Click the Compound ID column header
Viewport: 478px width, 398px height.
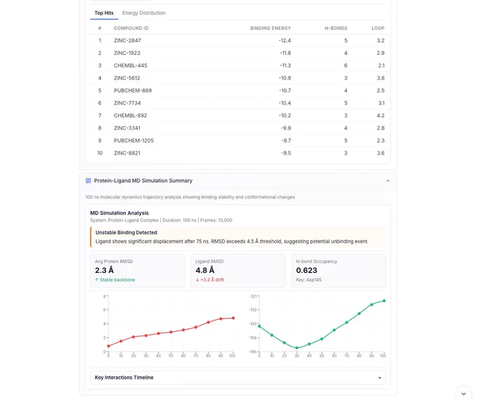tap(131, 28)
